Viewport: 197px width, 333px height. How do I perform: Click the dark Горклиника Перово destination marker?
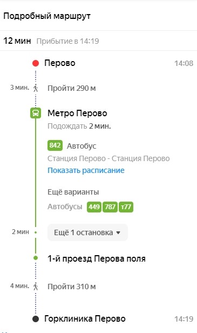point(36,319)
